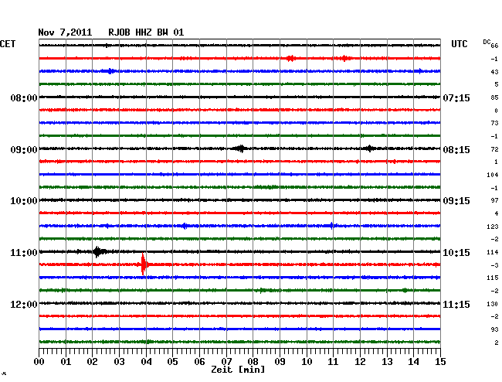The height and width of the screenshot is (382, 502).
Task: Click the DC value 104
Action: pyautogui.click(x=493, y=175)
